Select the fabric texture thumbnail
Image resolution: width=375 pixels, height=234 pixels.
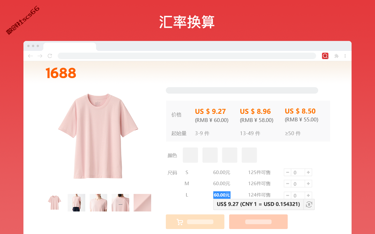[142, 203]
